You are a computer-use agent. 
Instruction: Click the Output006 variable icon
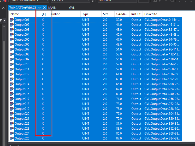pyautogui.click(x=12, y=45)
